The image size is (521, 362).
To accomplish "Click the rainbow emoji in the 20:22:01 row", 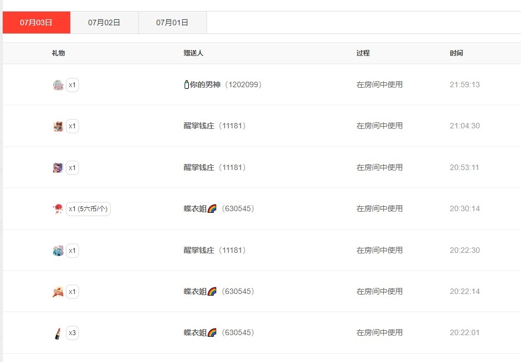I will click(212, 332).
